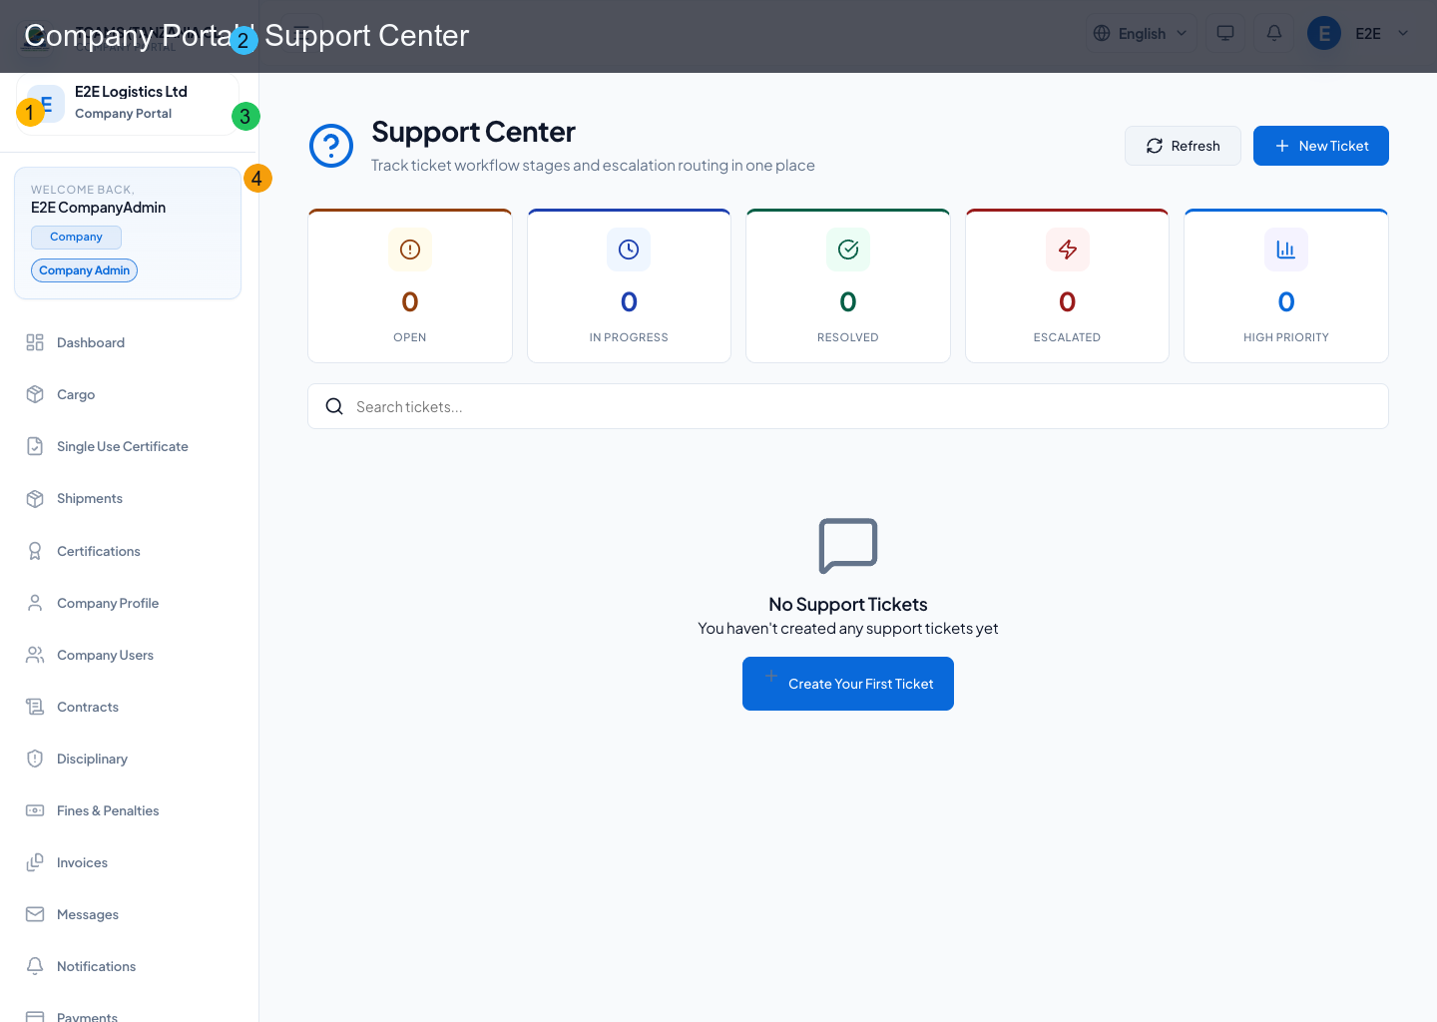
Task: Click the In Progress clock icon
Action: 629,250
